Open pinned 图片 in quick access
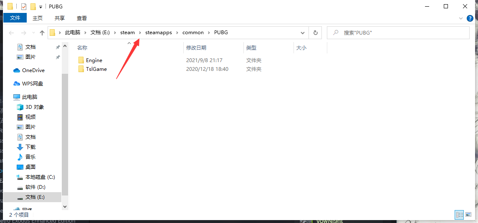This screenshot has height=223, width=478. pyautogui.click(x=30, y=57)
